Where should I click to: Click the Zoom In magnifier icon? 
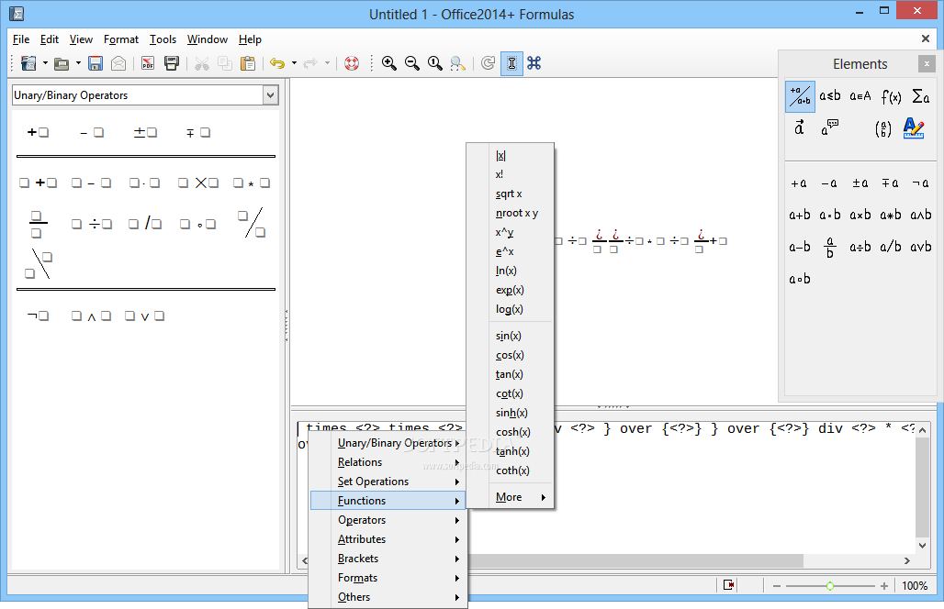tap(389, 63)
